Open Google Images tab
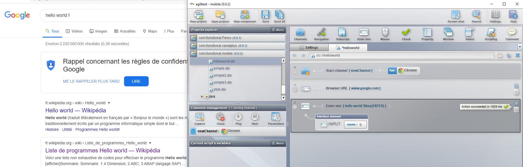 coord(98,31)
